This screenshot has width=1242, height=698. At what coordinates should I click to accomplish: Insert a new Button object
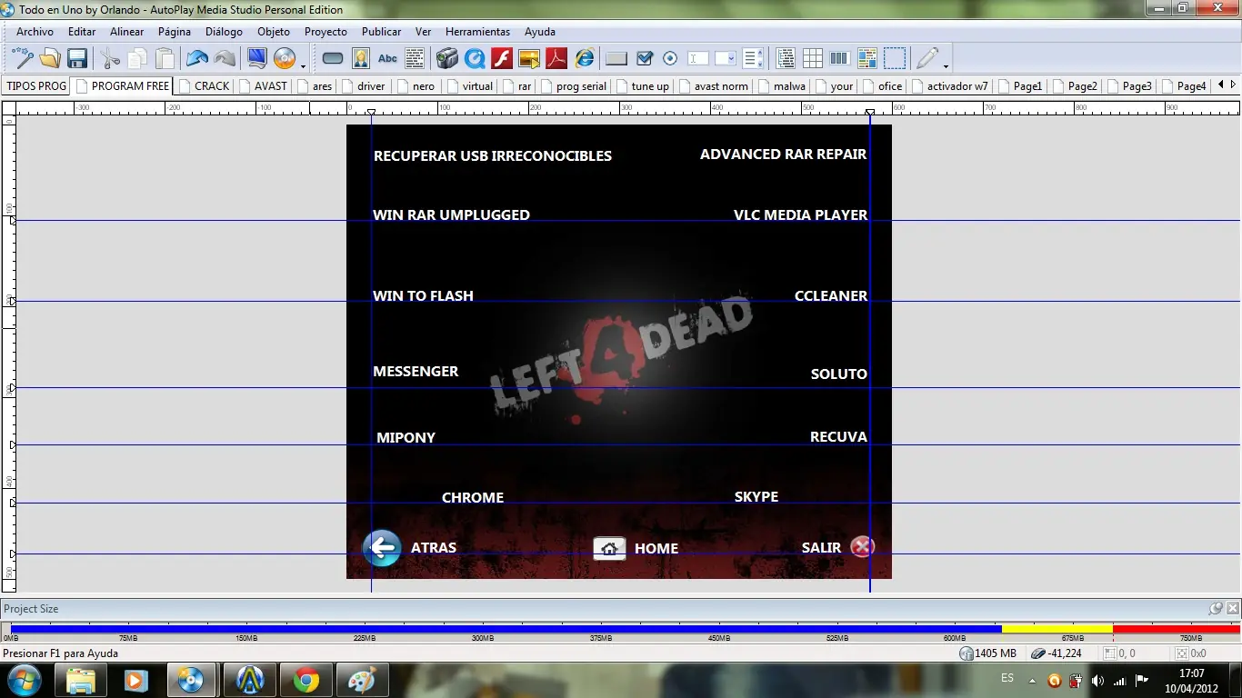333,59
